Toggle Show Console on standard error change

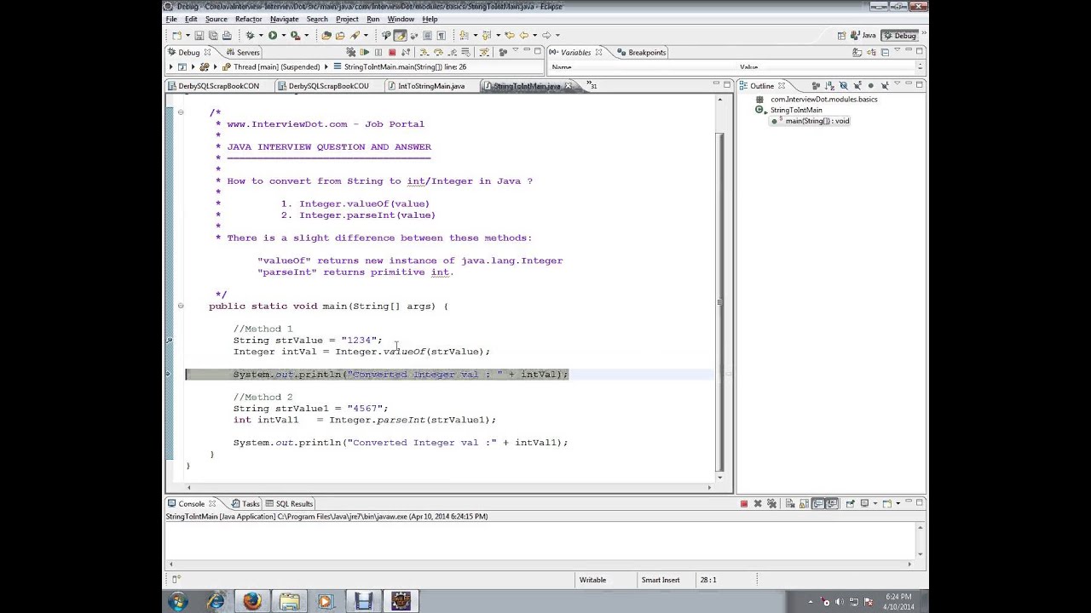click(x=833, y=504)
